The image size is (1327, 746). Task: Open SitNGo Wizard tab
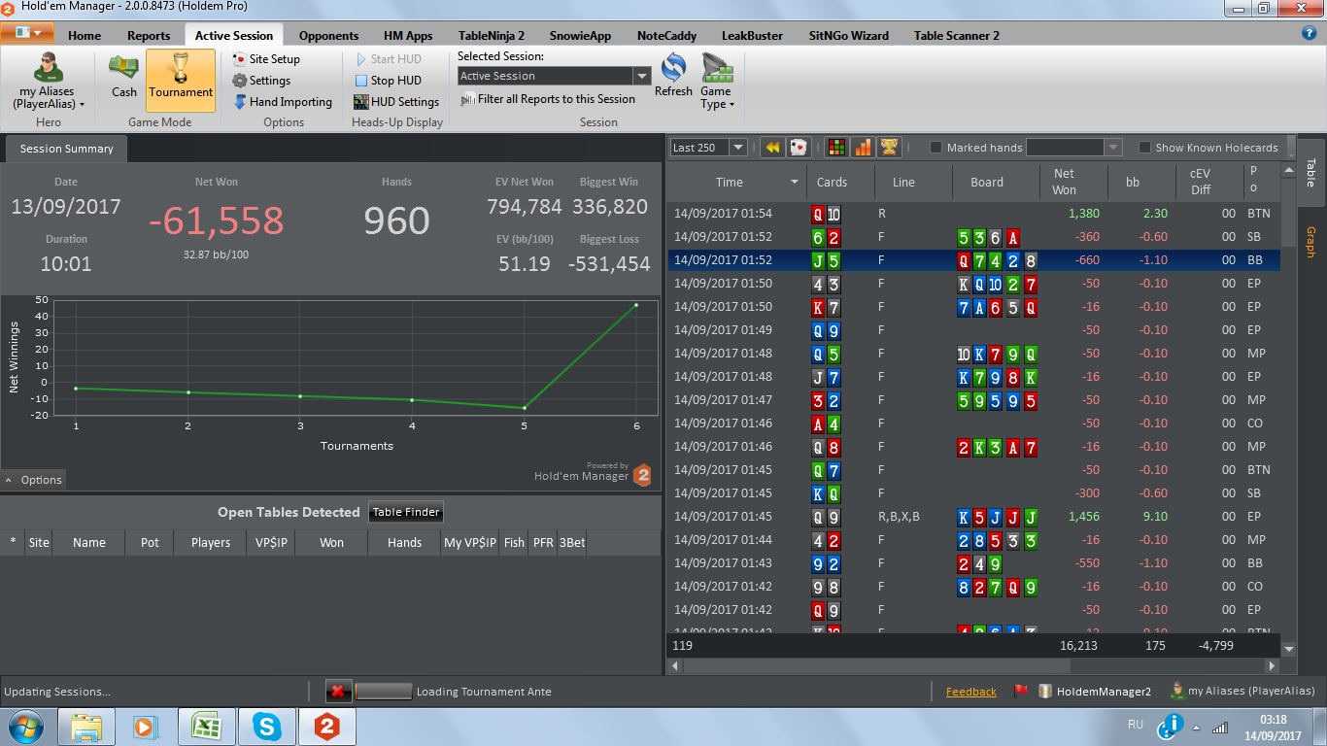tap(849, 35)
